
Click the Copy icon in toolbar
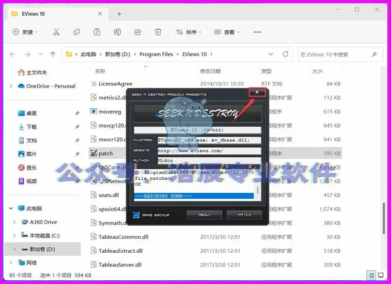point(76,32)
